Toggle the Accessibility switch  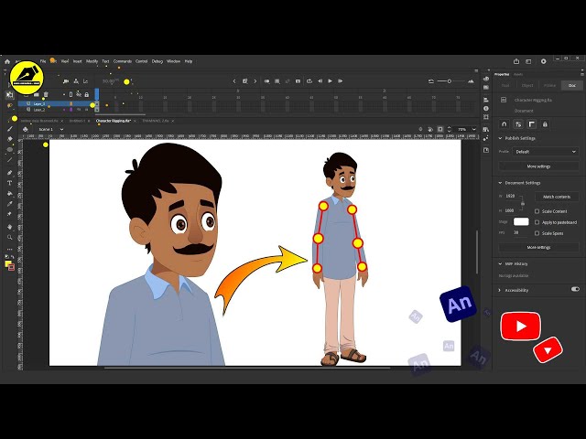[x=575, y=289]
